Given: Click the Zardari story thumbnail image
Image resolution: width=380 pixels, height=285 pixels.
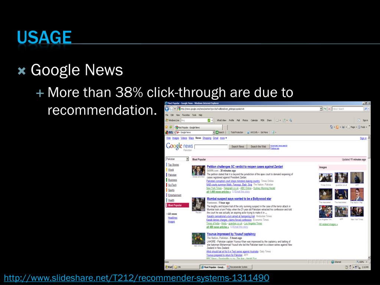Looking at the screenshot, I should click(x=199, y=170).
